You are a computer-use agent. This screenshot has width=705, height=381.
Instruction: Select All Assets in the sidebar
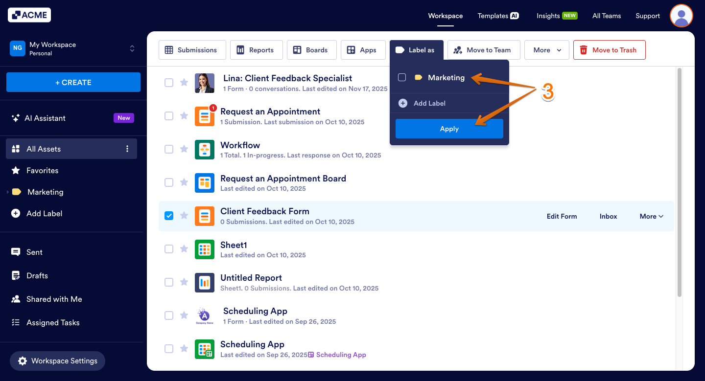click(x=71, y=149)
